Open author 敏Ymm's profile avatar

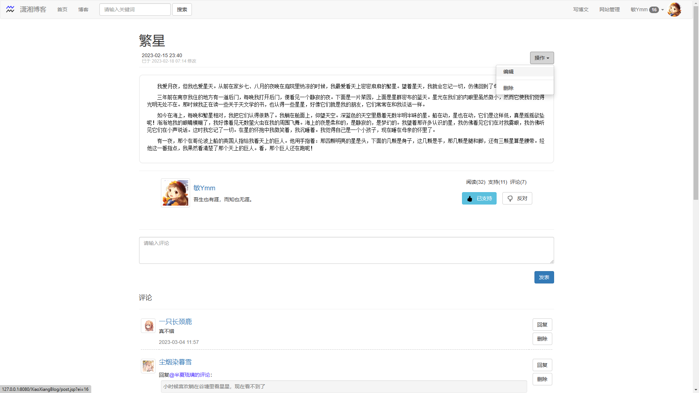coord(175,192)
